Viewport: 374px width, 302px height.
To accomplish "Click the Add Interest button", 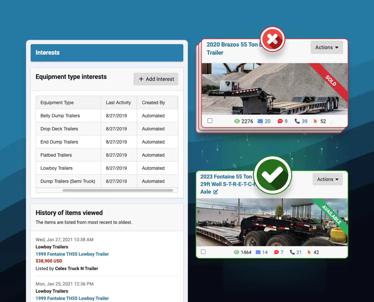I will 156,79.
